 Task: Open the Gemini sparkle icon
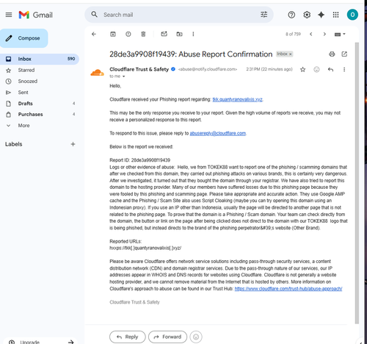point(321,15)
